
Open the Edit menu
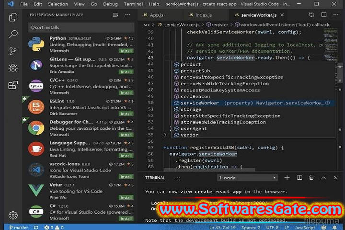[x=38, y=4]
